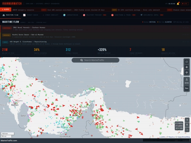Open the map layers book icon

coord(187,62)
